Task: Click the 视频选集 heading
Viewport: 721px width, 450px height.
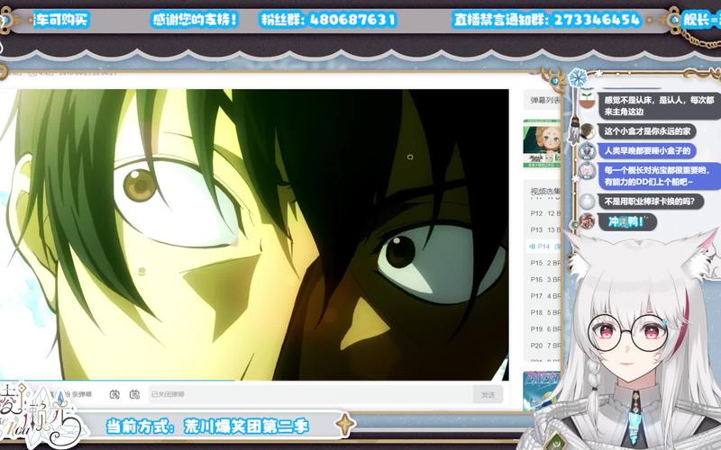Action: pyautogui.click(x=545, y=191)
